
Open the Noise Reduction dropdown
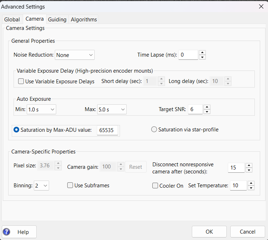(75, 55)
